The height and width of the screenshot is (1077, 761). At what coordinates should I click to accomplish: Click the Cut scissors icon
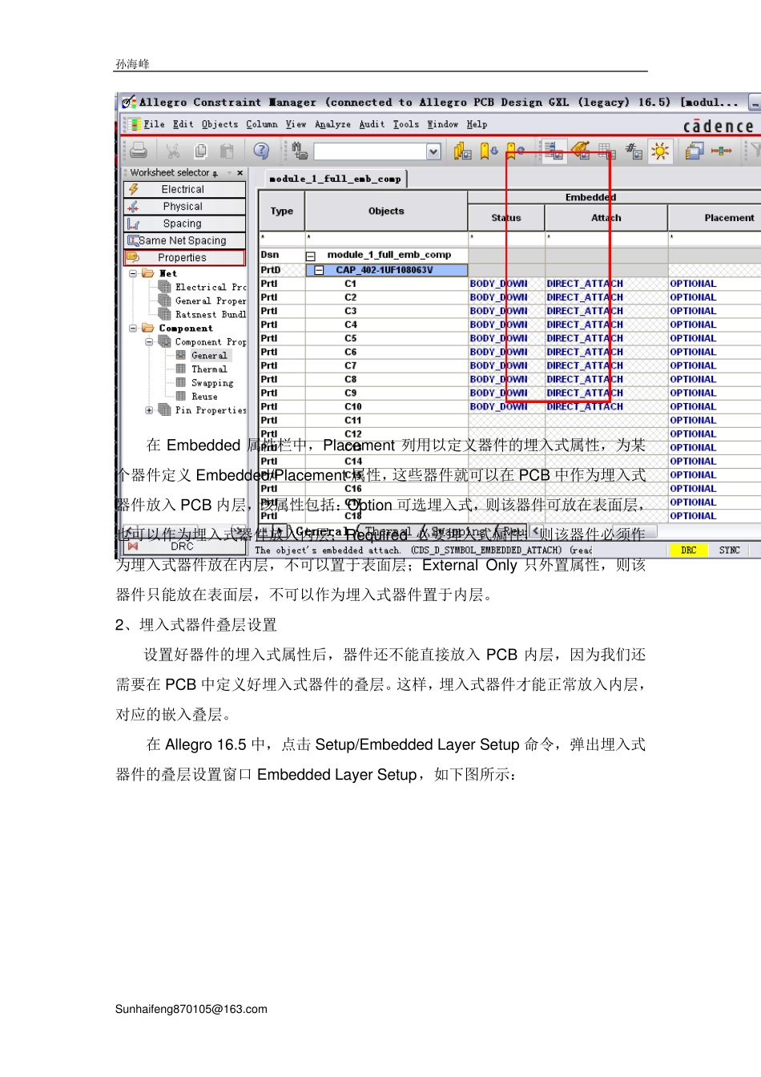[x=172, y=151]
